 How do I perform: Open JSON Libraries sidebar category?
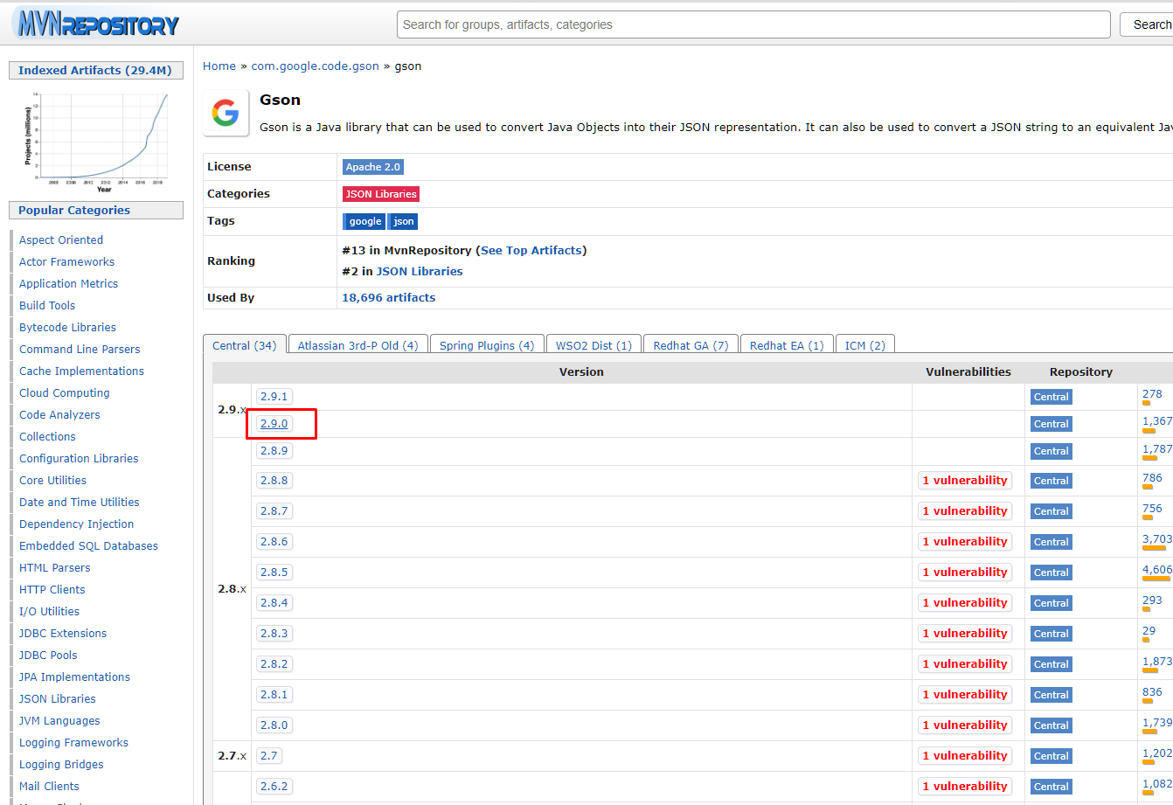click(x=58, y=699)
